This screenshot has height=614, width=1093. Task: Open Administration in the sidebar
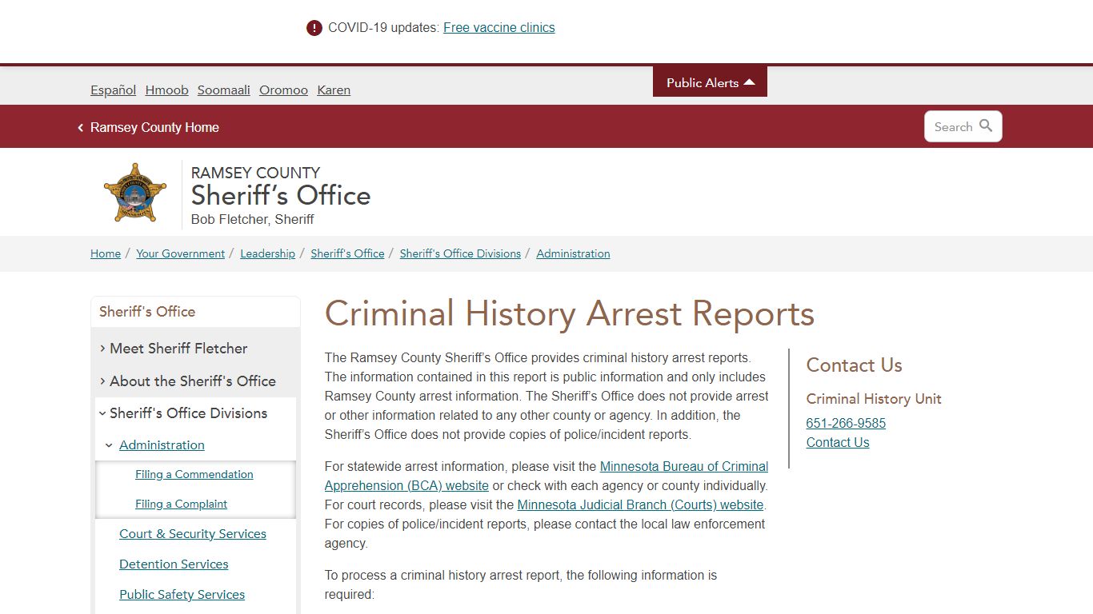tap(162, 445)
